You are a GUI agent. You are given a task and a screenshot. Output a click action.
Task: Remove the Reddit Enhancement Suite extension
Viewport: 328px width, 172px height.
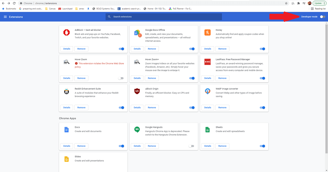tap(81, 107)
